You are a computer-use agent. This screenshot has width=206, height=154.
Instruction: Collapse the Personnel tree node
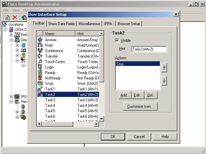tap(11, 102)
